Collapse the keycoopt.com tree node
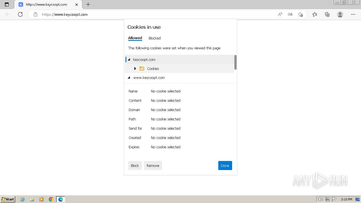361x203 pixels. [x=129, y=59]
